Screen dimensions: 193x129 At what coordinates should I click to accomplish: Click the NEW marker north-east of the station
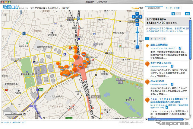click(x=84, y=54)
